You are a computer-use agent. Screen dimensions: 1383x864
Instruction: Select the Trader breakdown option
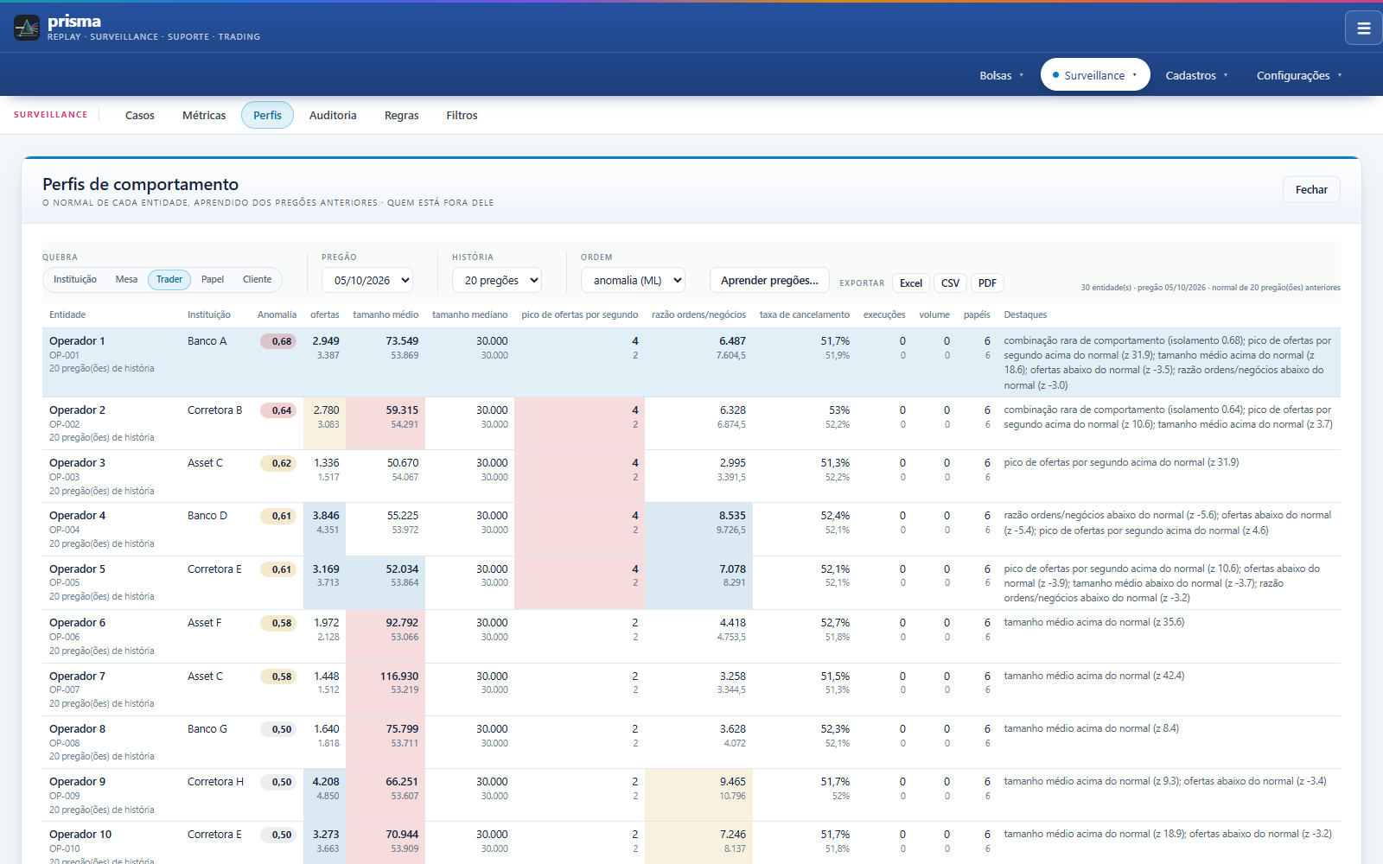point(169,280)
